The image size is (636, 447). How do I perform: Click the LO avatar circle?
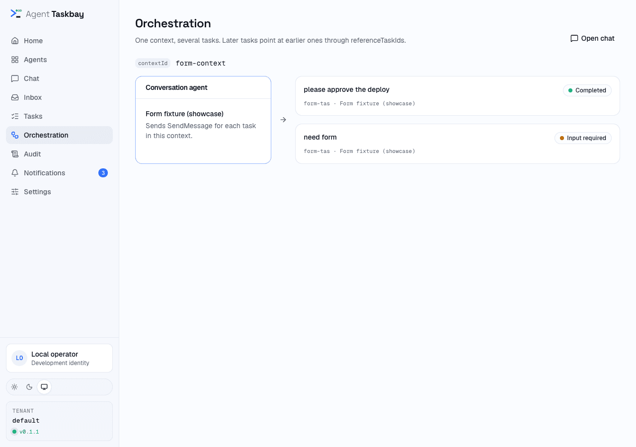[x=19, y=358]
